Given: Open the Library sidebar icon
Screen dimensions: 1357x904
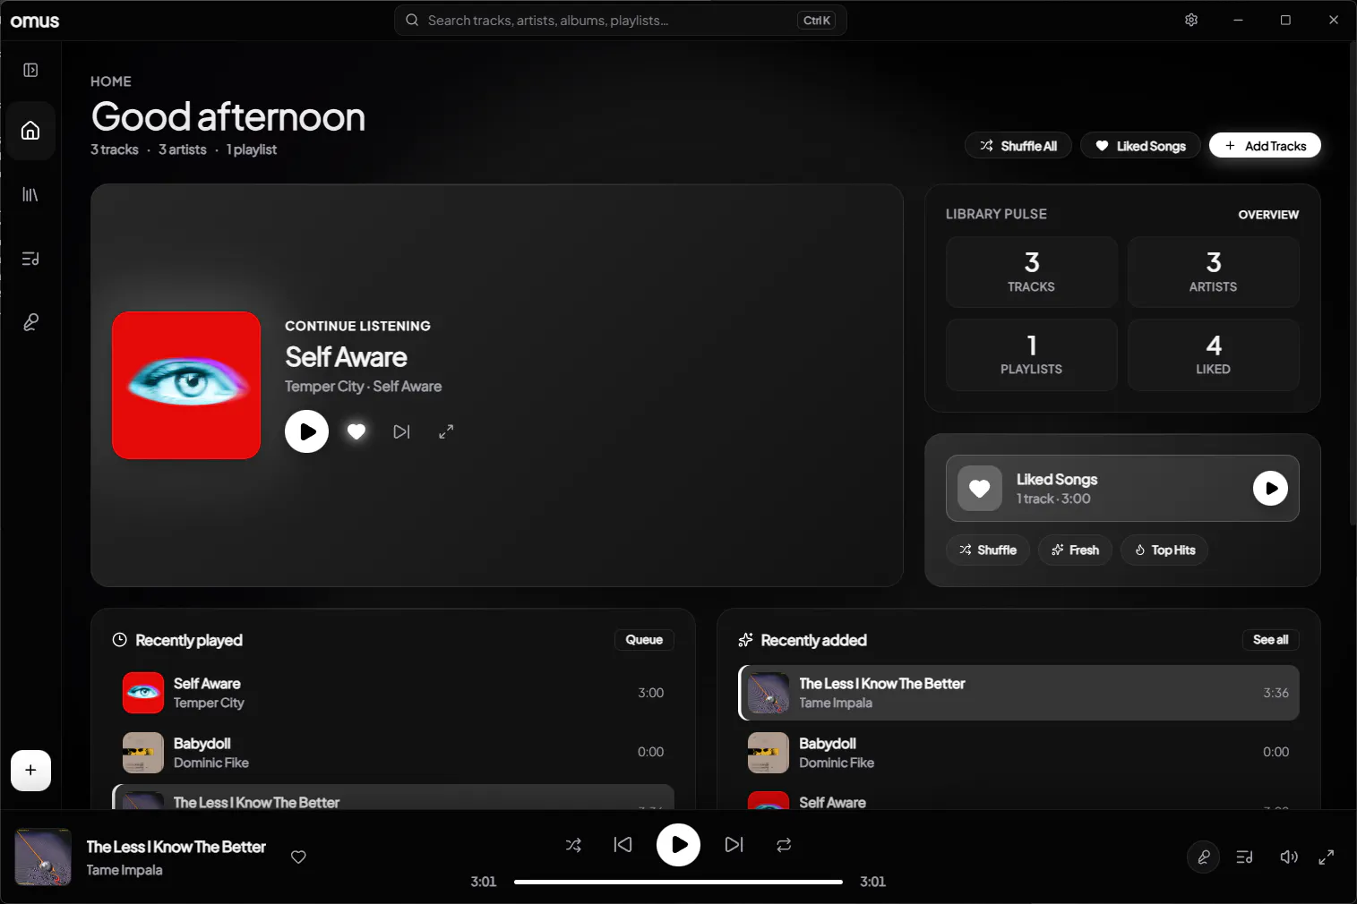Looking at the screenshot, I should tap(30, 194).
